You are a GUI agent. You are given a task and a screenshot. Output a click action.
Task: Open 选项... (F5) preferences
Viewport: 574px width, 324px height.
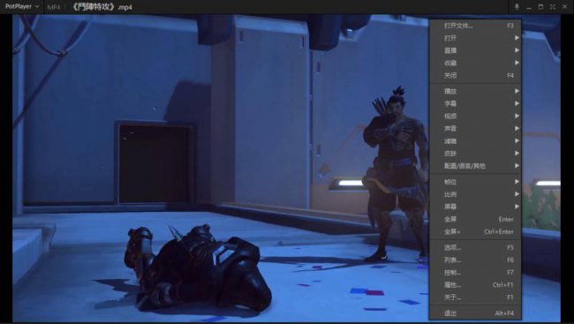(475, 247)
